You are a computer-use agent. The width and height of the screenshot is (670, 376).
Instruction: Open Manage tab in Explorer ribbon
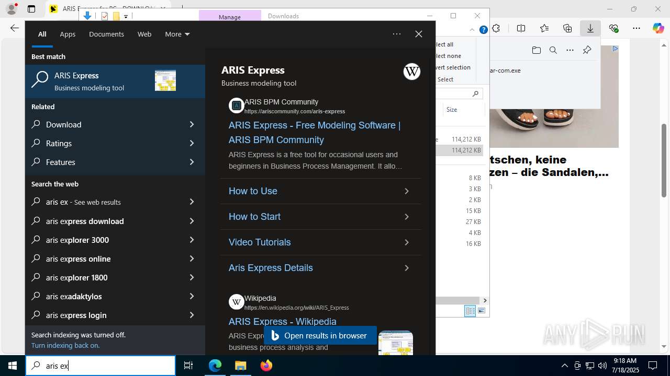click(230, 17)
